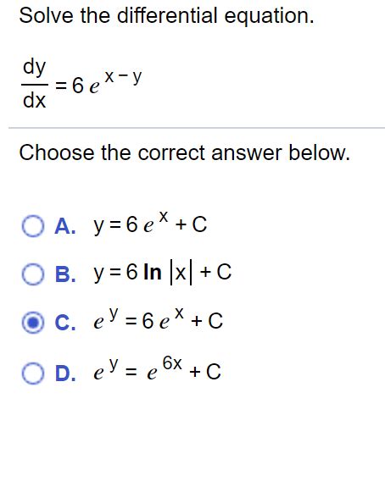The height and width of the screenshot is (498, 385).
Task: Click the 6x exponent in option D
Action: (x=172, y=363)
